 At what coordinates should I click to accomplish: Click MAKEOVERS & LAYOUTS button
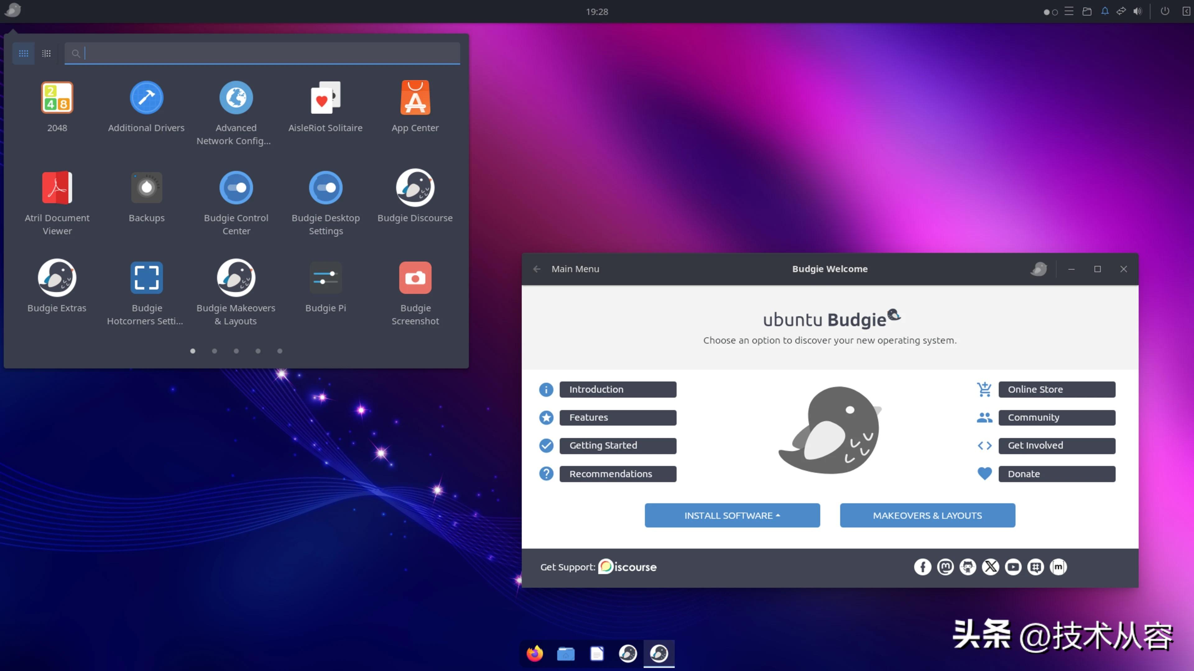click(x=928, y=515)
